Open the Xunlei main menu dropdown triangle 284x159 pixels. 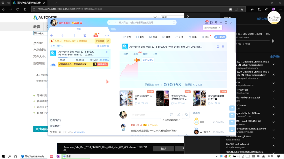(x=216, y=22)
